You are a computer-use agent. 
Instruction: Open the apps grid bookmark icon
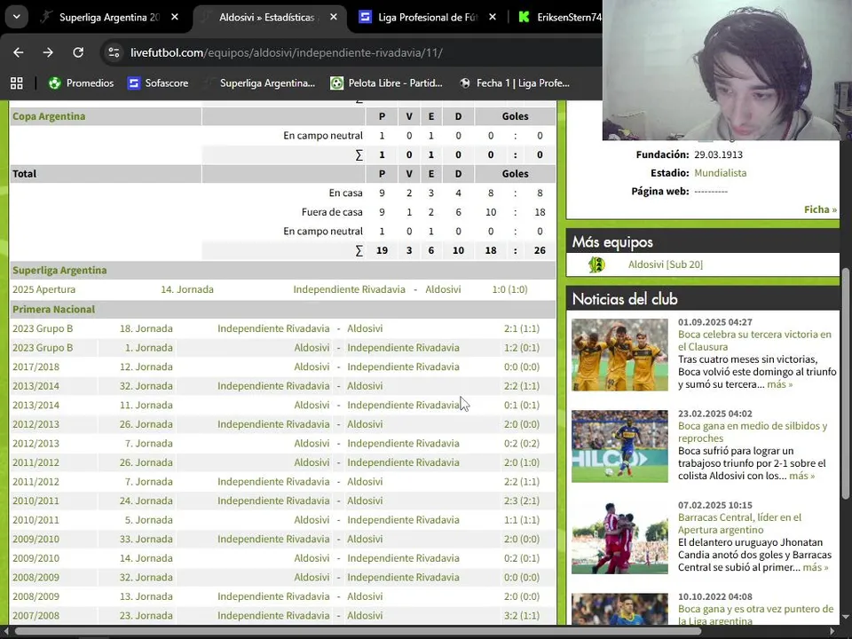17,83
